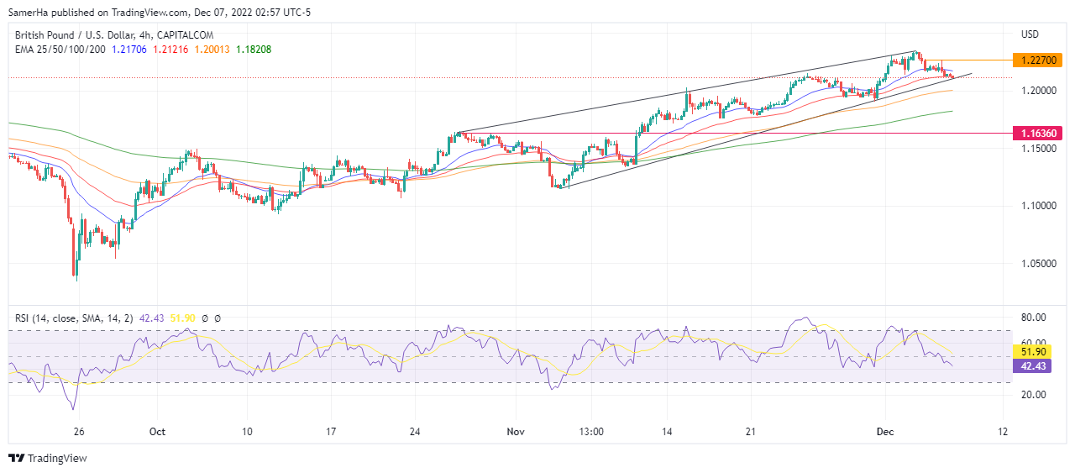
Task: Click the Oct date on time axis
Action: tap(157, 432)
